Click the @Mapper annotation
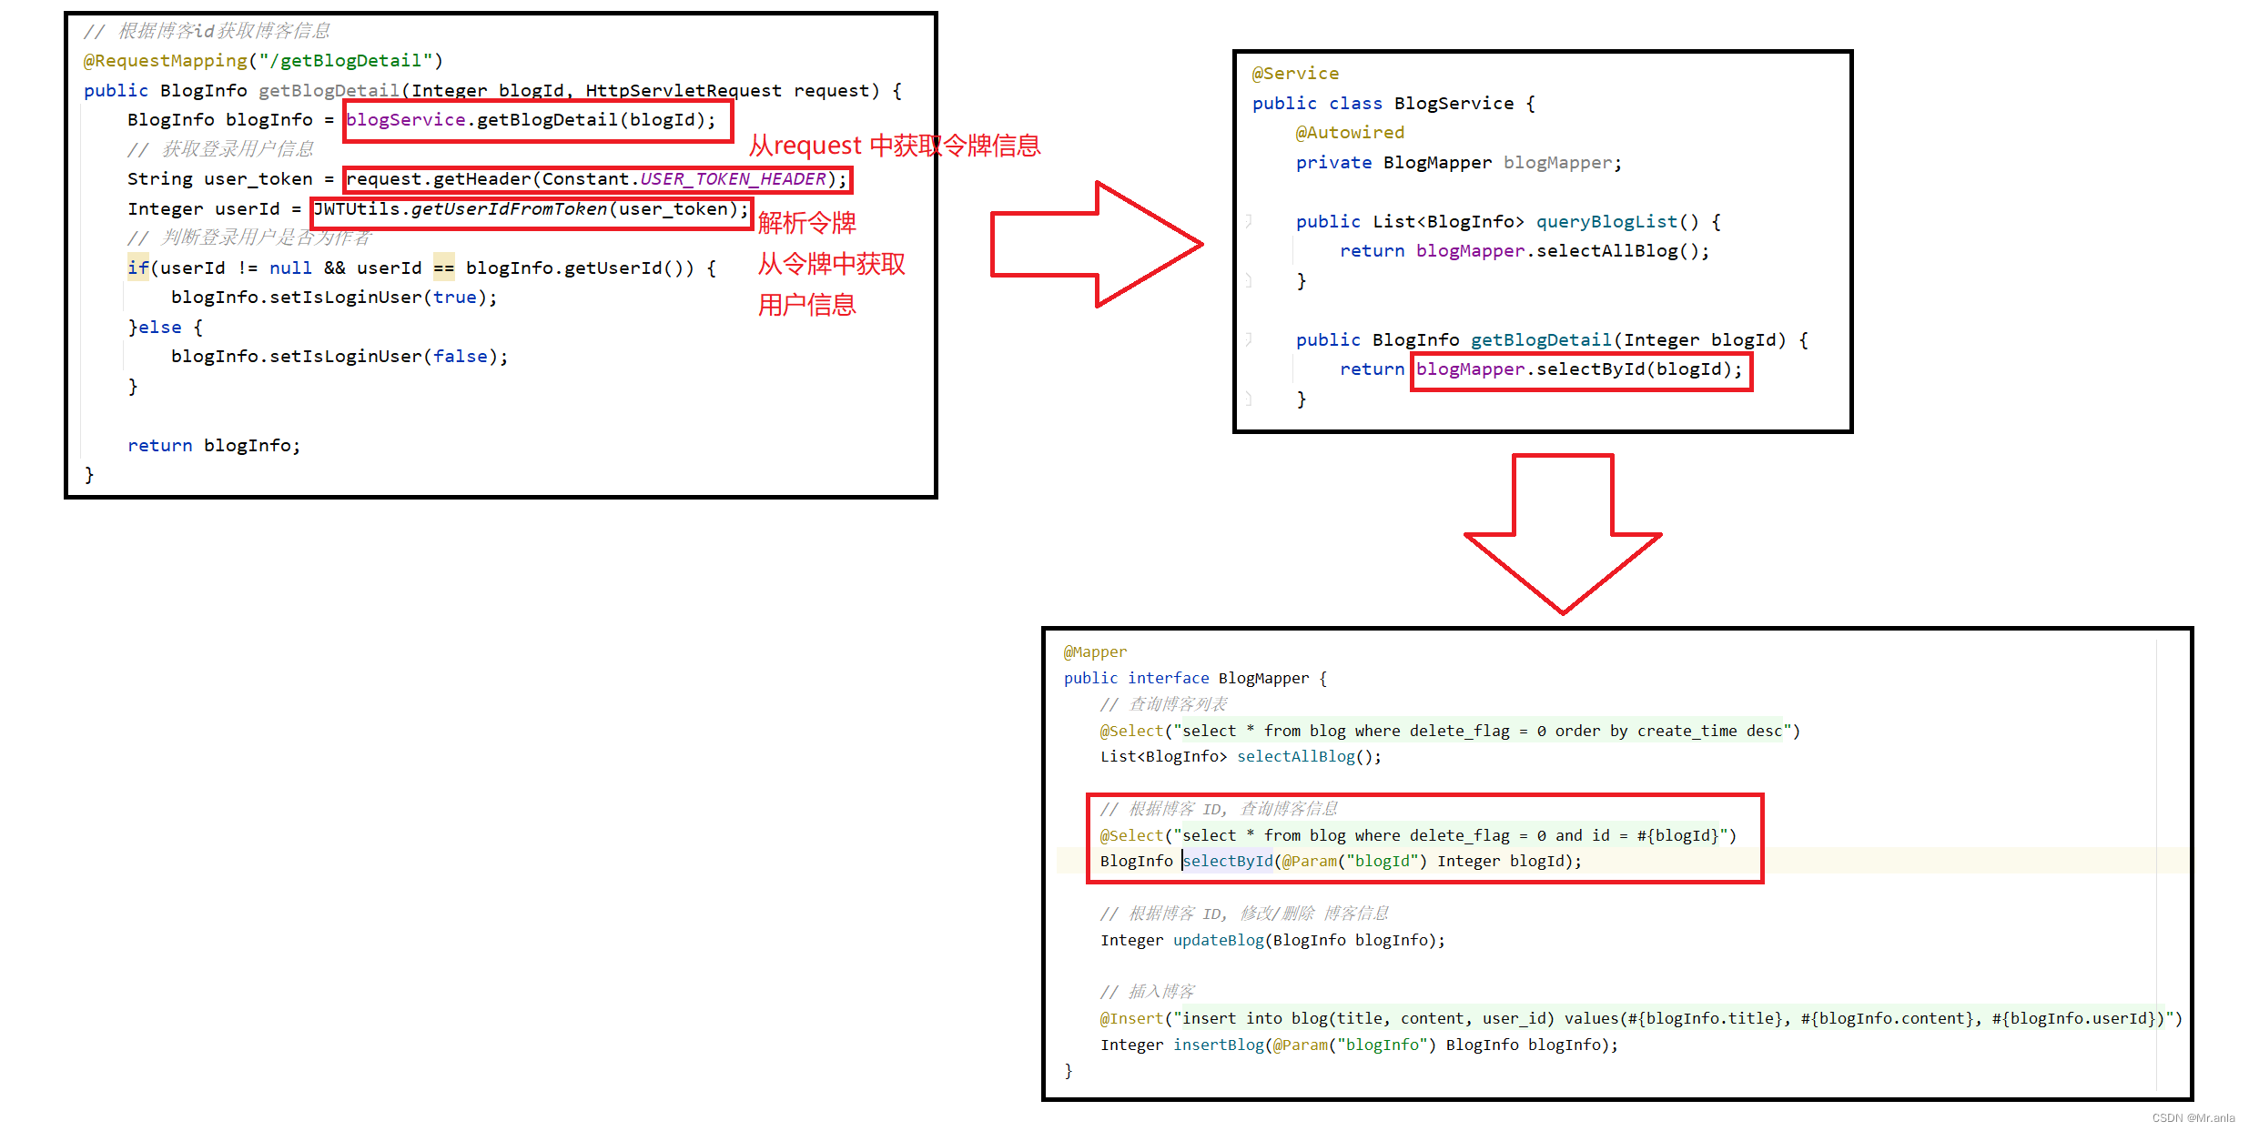Image resolution: width=2249 pixels, height=1131 pixels. (x=1095, y=652)
